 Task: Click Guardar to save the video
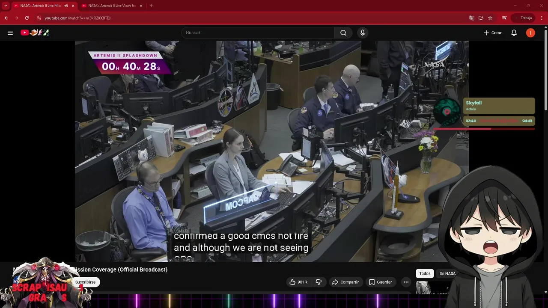[x=381, y=282]
